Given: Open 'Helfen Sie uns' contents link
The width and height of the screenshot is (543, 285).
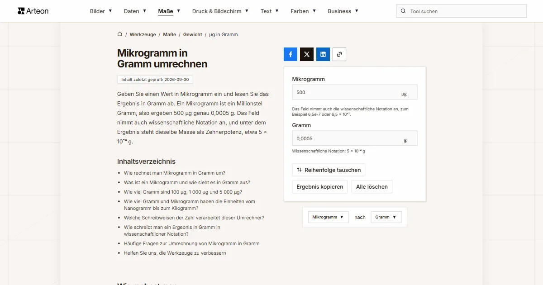Looking at the screenshot, I should pos(175,253).
